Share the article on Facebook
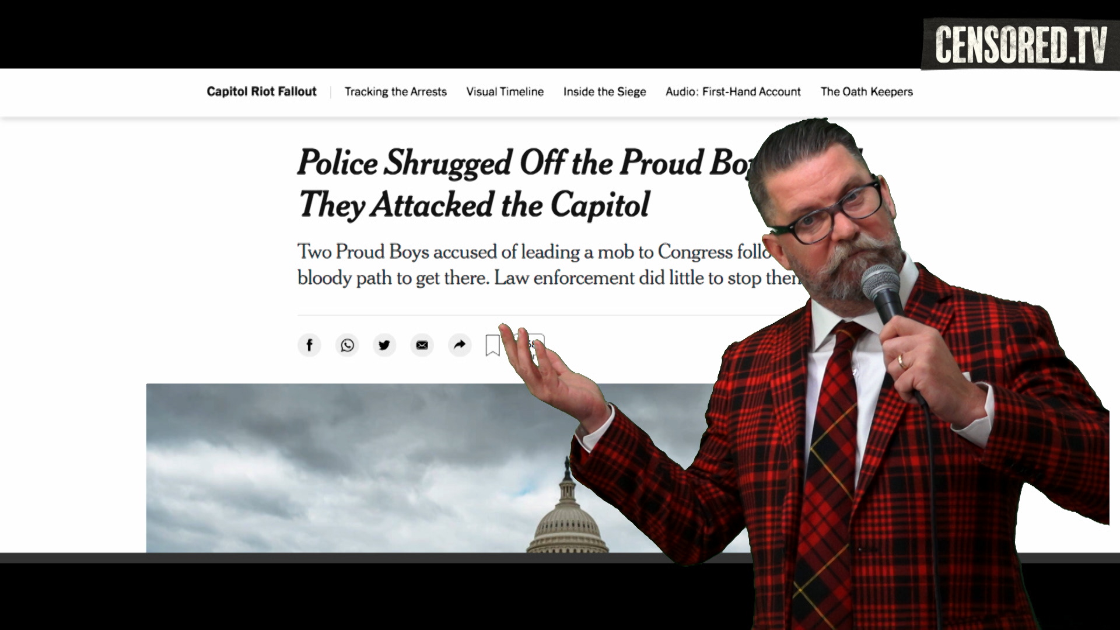Image resolution: width=1120 pixels, height=630 pixels. 309,345
